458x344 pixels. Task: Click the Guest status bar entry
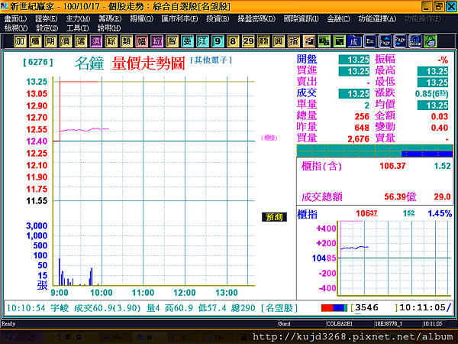coord(284,323)
